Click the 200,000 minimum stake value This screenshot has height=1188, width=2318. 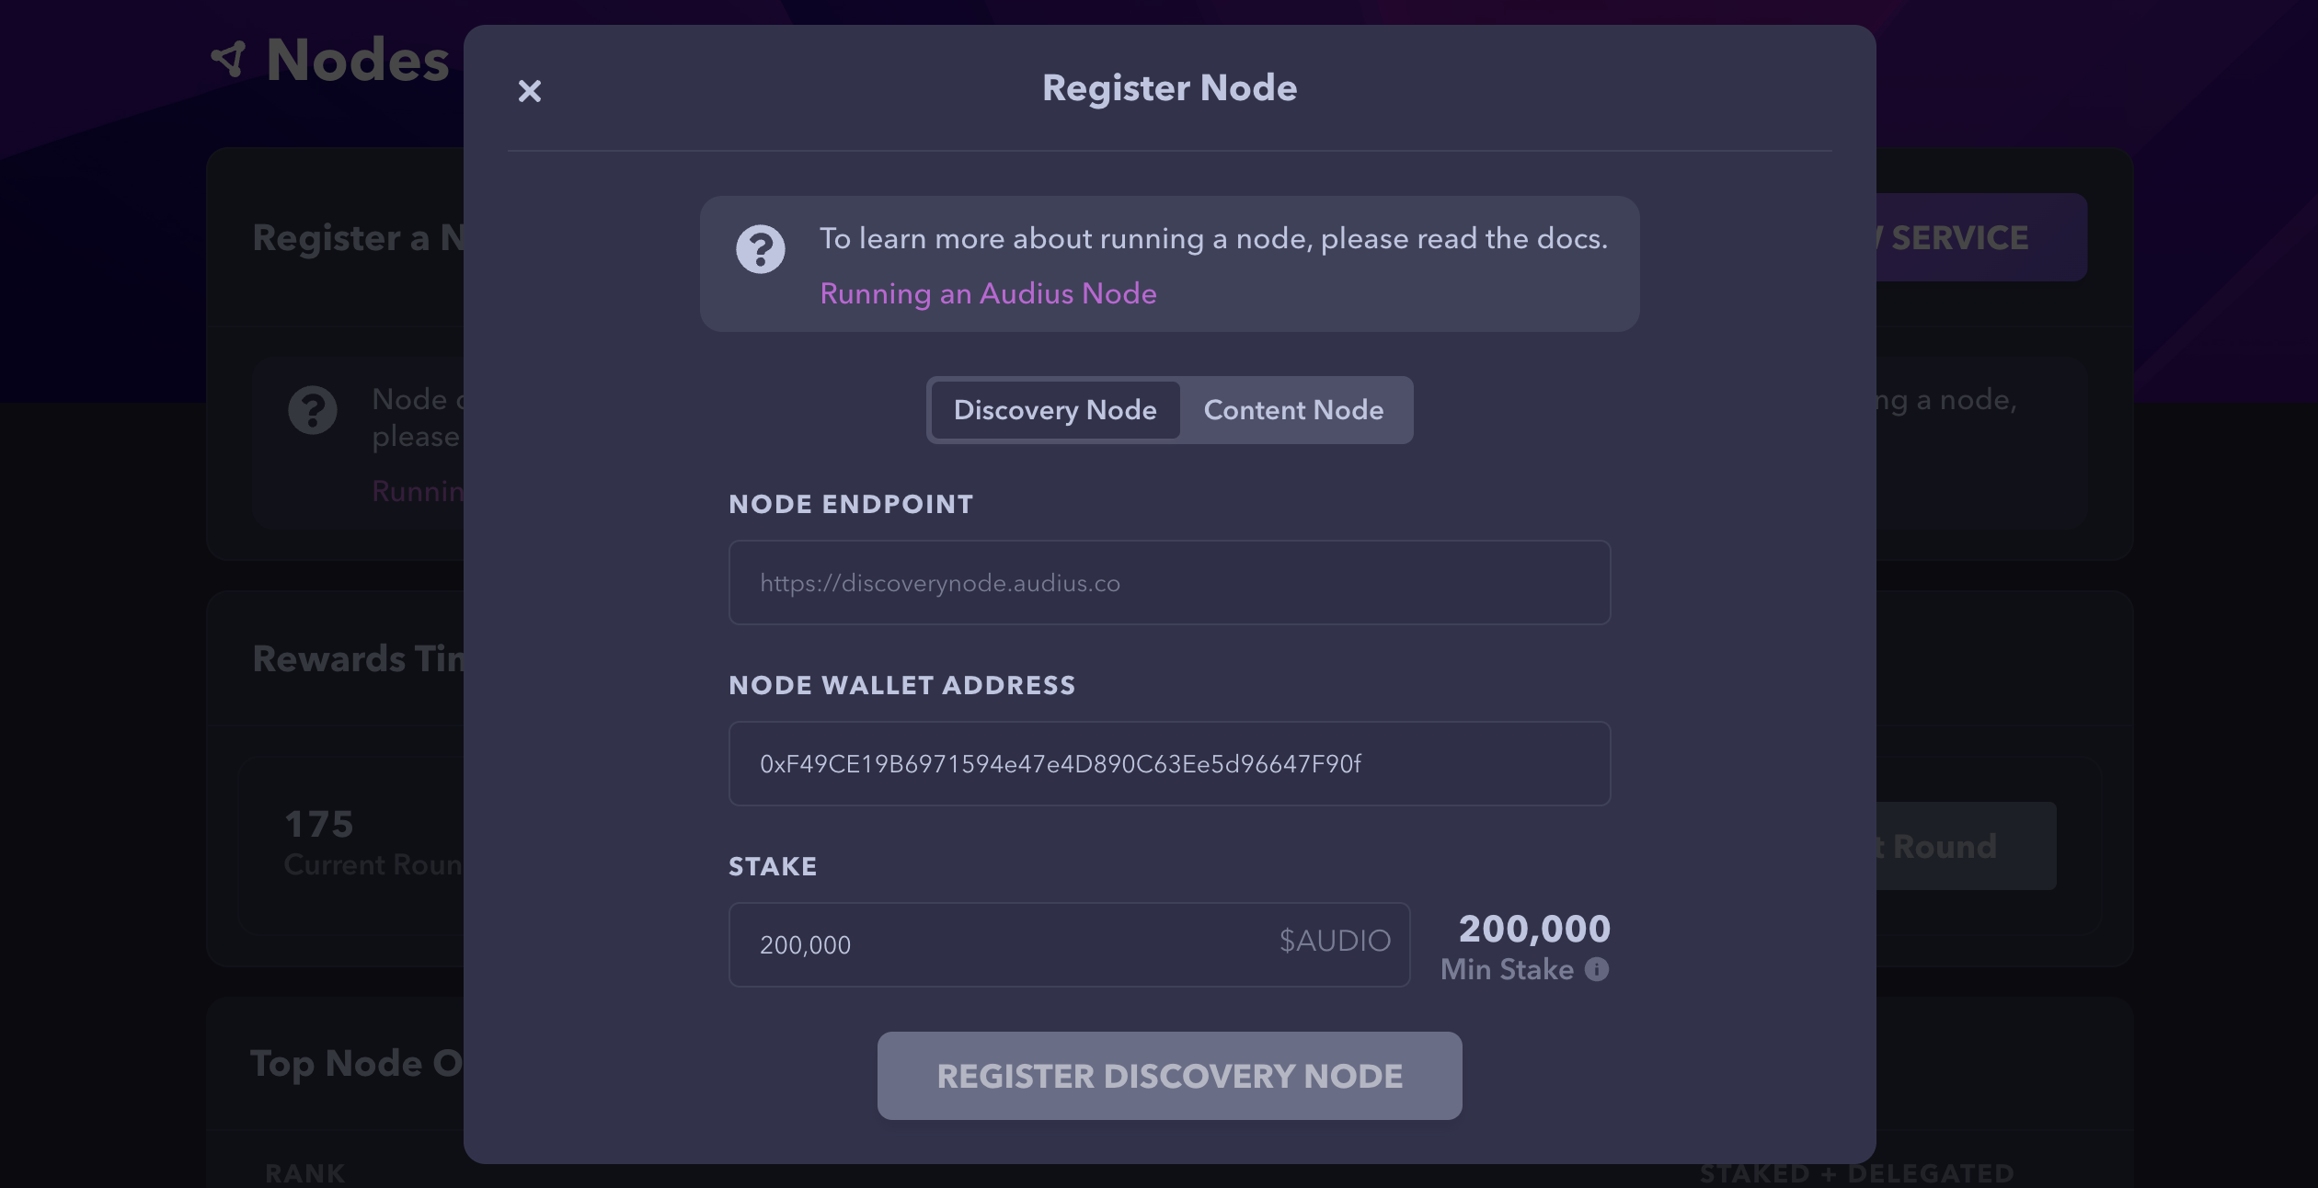click(x=1534, y=929)
